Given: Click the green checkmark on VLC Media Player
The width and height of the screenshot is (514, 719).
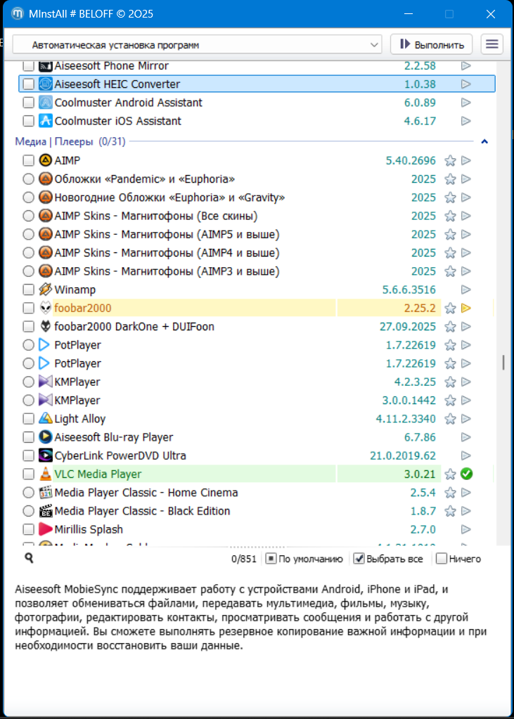Looking at the screenshot, I should (465, 474).
